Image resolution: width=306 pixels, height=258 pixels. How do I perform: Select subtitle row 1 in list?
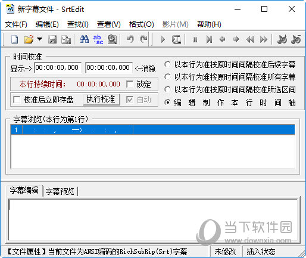pyautogui.click(x=153, y=130)
